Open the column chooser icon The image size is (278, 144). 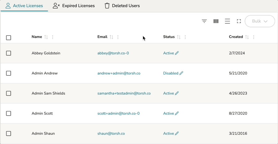pos(216,21)
